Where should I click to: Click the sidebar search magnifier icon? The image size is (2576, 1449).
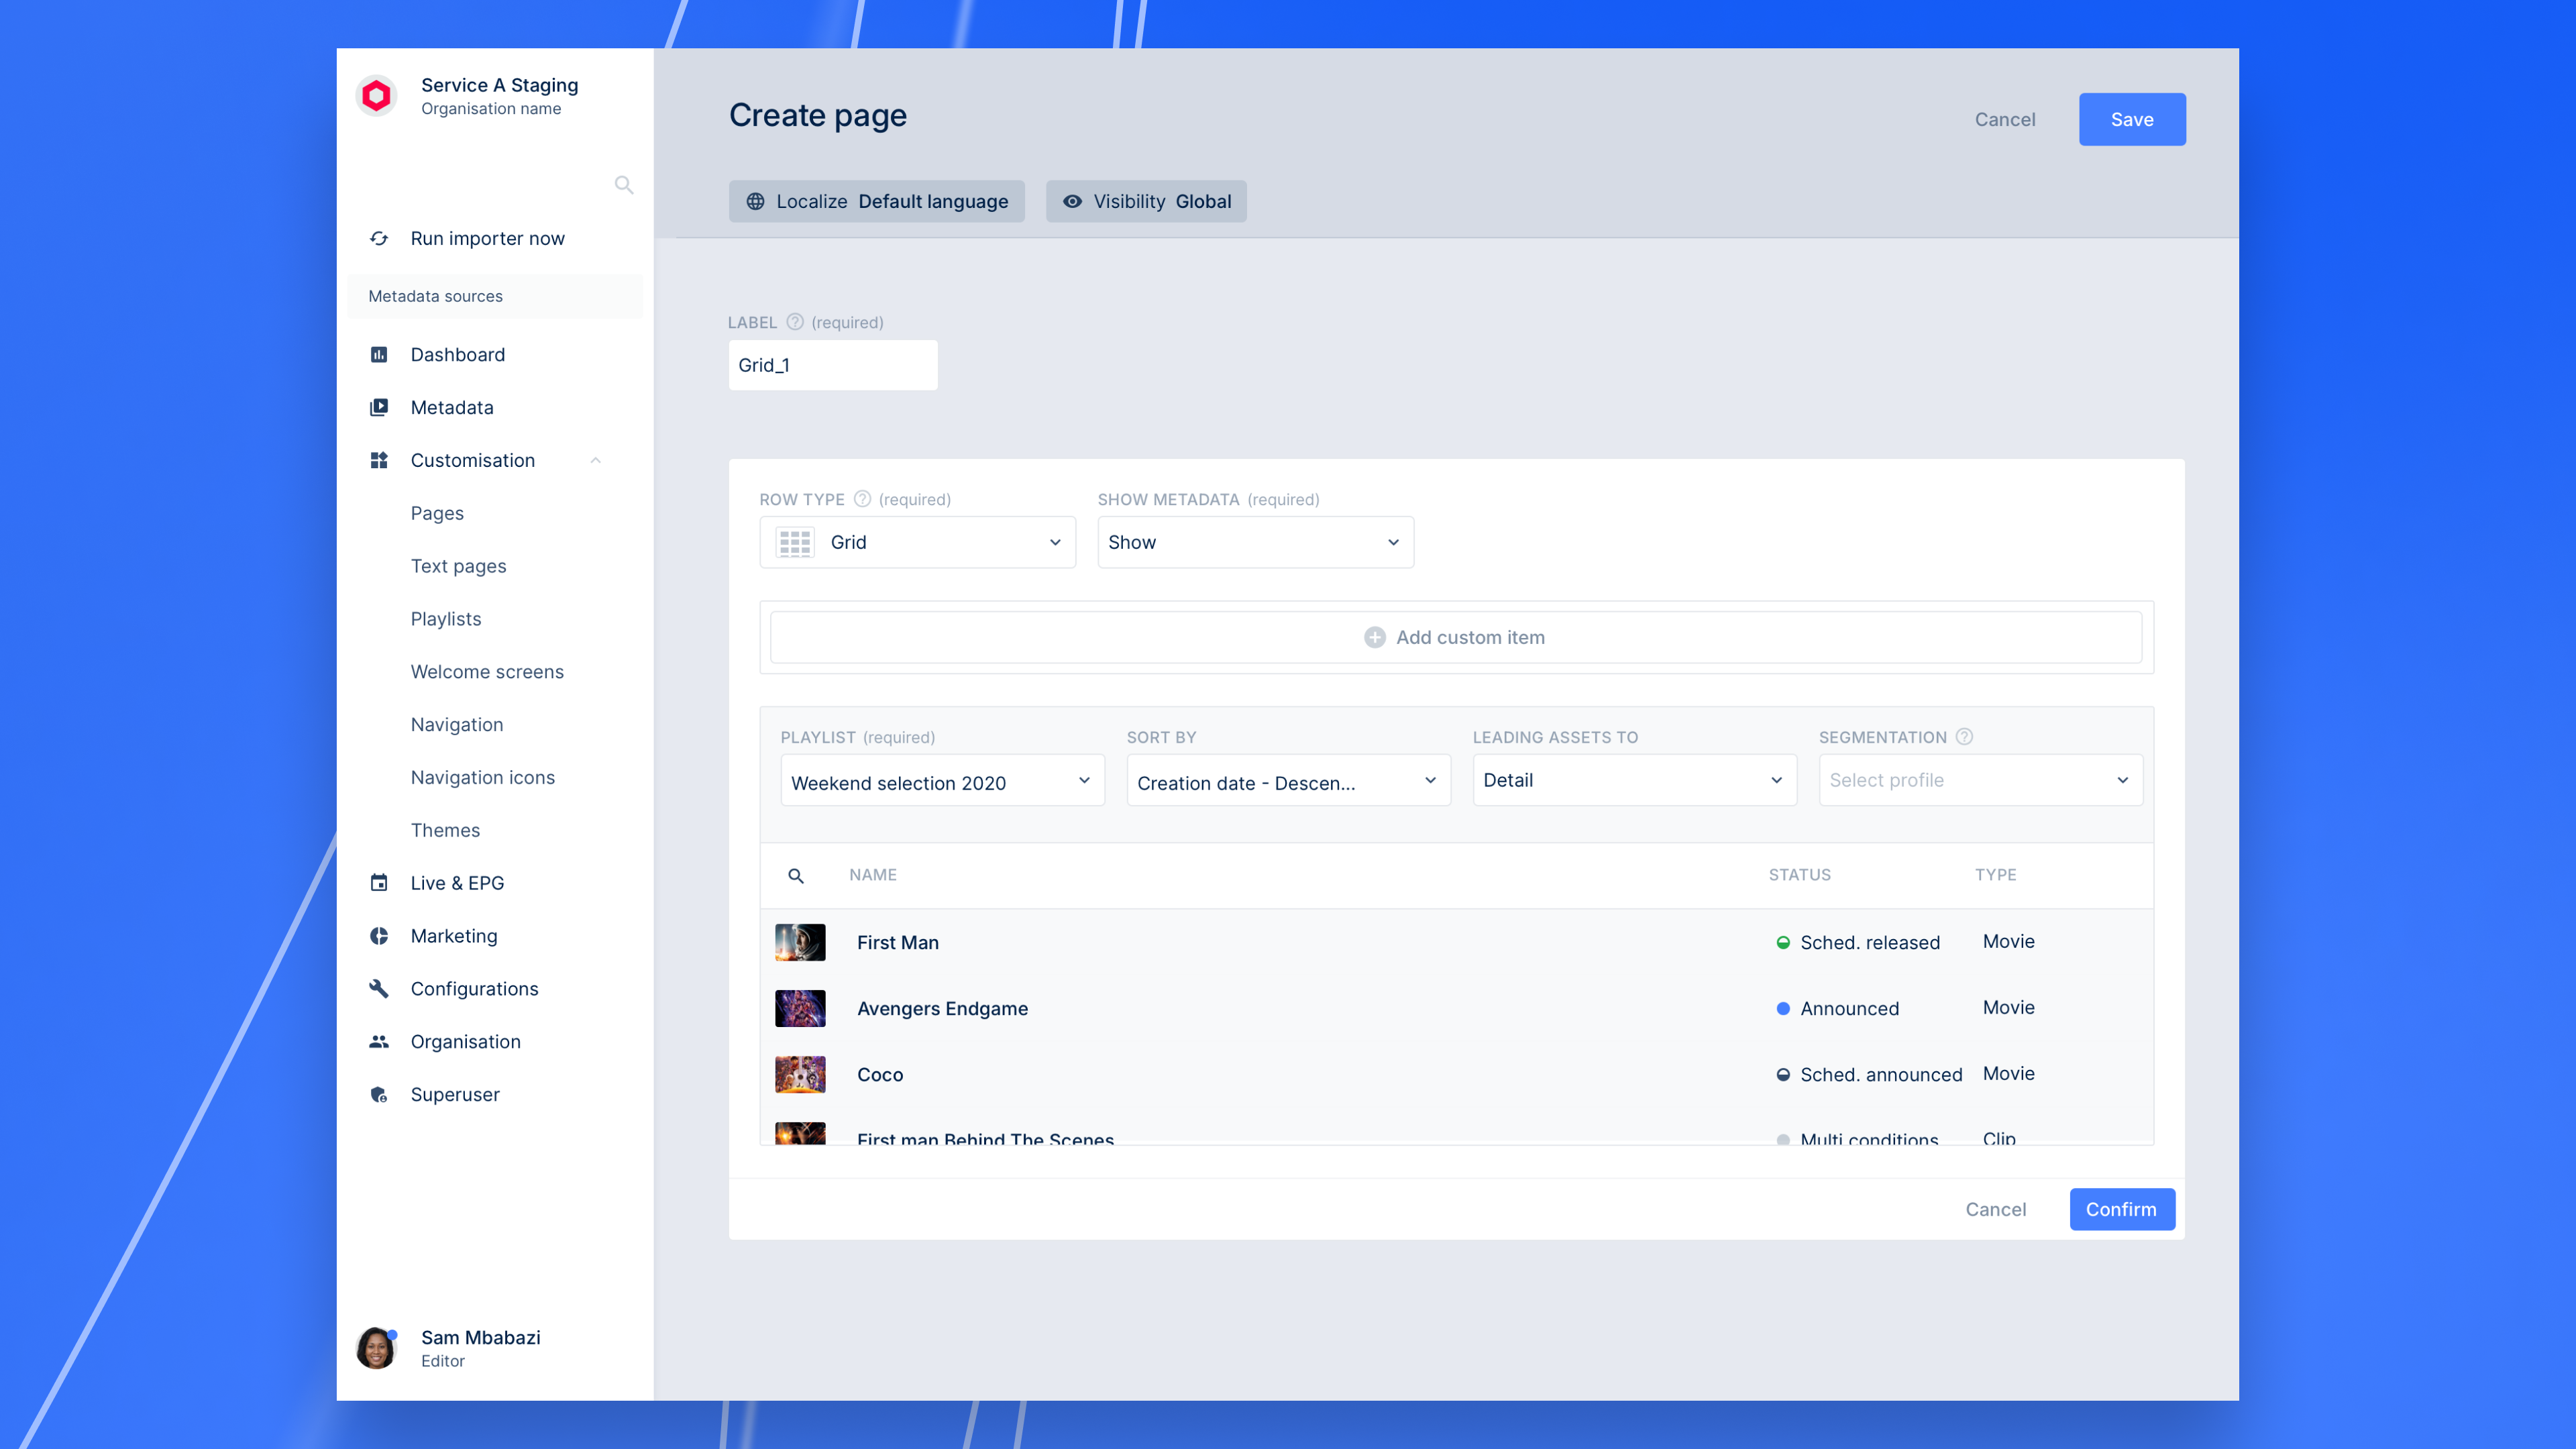click(624, 185)
